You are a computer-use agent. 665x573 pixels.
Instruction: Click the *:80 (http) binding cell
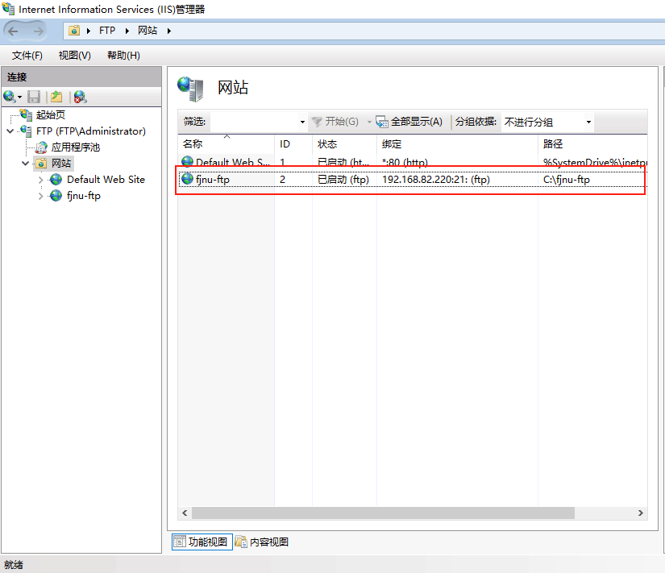click(x=405, y=162)
